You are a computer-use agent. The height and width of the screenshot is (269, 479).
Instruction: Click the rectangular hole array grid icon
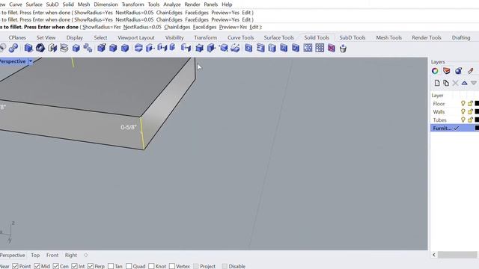320,48
